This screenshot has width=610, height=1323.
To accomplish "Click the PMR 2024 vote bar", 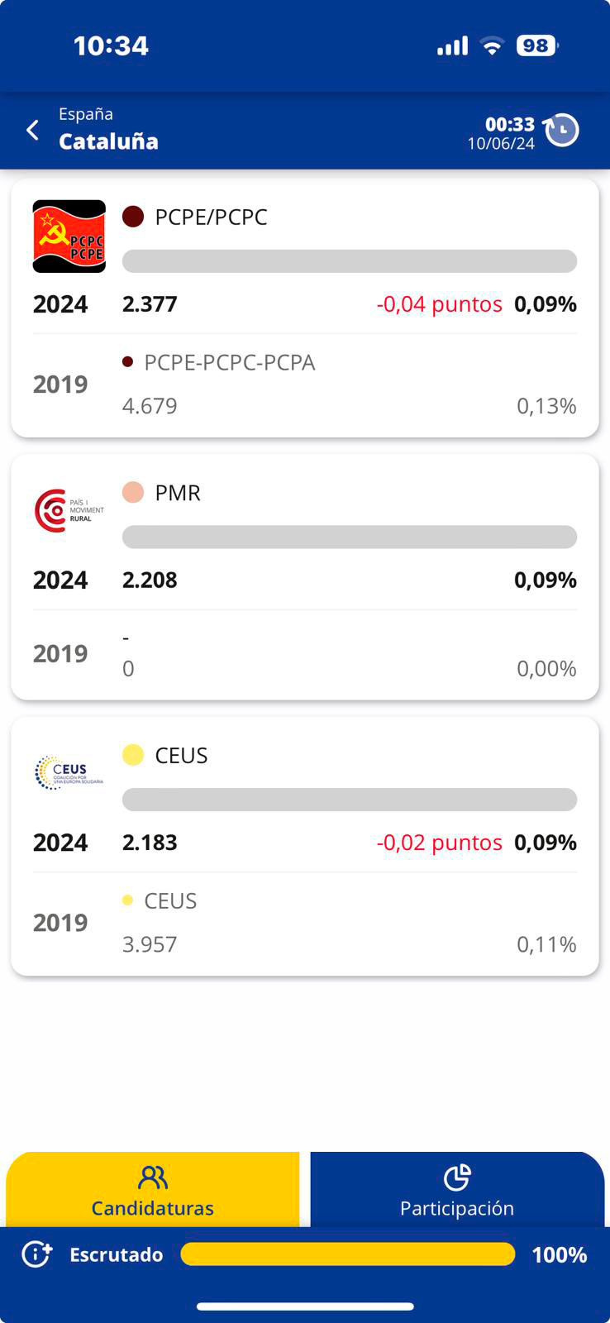I will (349, 537).
